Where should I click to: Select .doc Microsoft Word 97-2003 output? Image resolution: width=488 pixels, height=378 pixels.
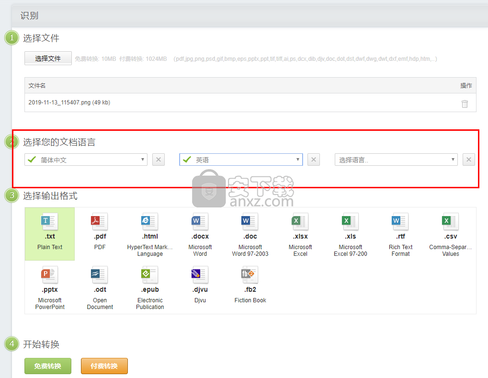coord(250,234)
